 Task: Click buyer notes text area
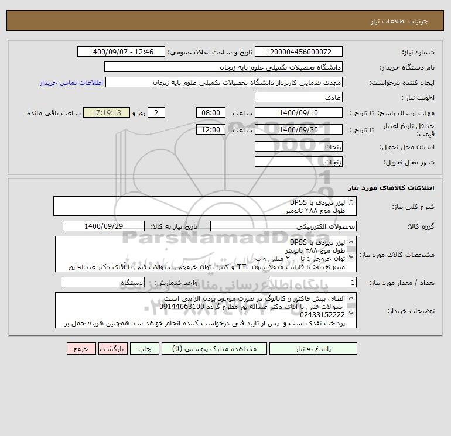[206, 310]
